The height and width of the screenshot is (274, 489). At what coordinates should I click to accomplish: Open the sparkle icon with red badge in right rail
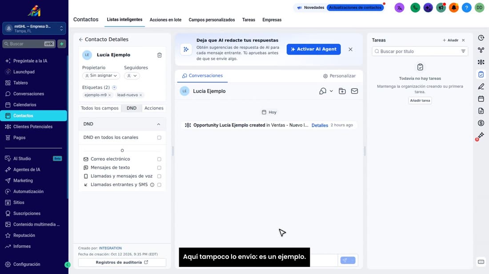pos(480,136)
